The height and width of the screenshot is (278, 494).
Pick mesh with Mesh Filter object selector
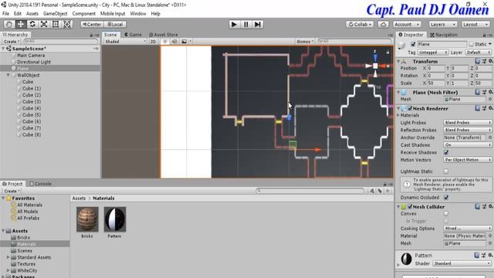click(490, 99)
